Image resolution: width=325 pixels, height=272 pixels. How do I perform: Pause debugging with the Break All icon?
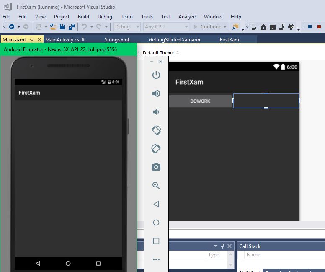click(x=310, y=27)
